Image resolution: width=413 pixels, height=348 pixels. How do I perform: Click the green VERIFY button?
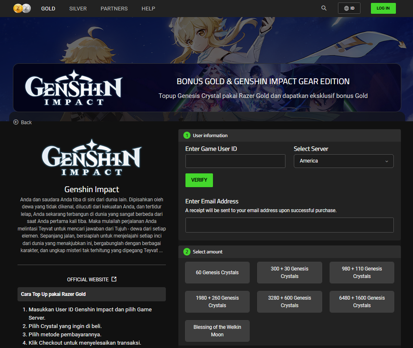199,180
